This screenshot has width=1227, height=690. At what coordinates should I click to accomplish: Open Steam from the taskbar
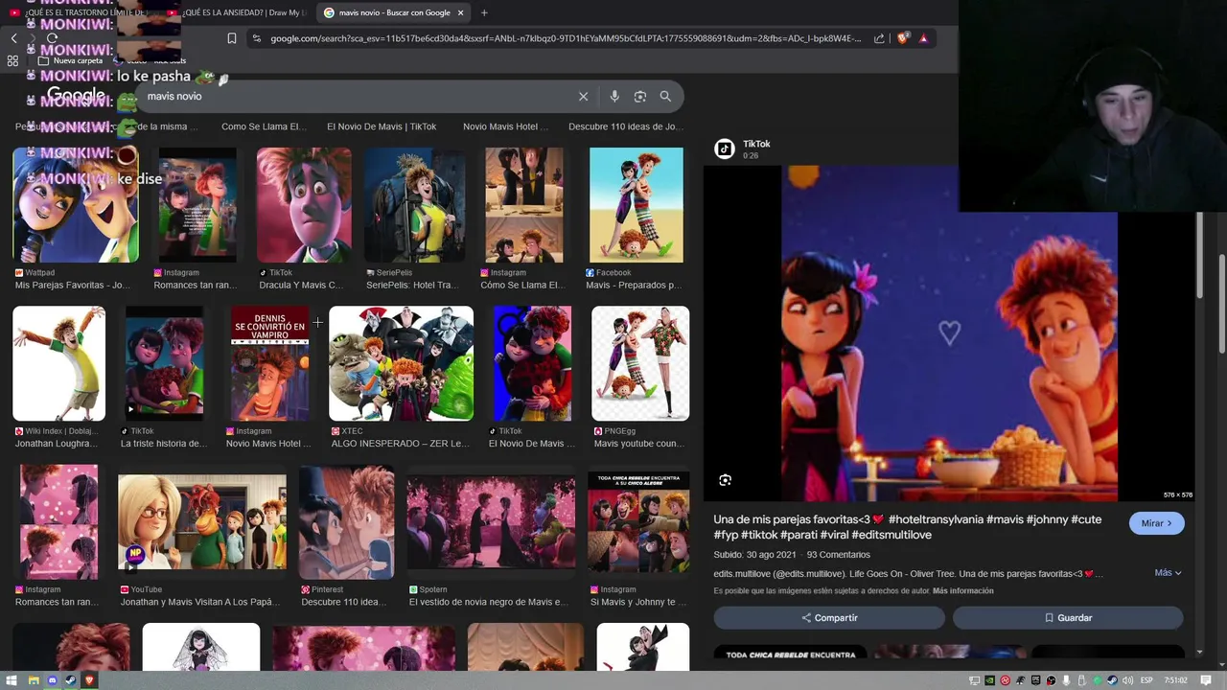[x=71, y=680]
